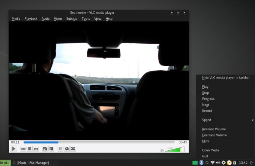255x166 pixels.
Task: Skip to next media in VLC controls
Action: pyautogui.click(x=36, y=149)
